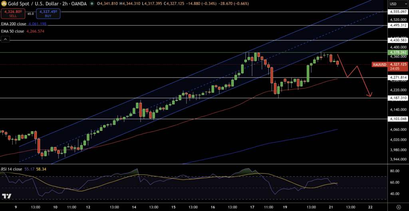Click the TradingView logo
Screen dimensions: 409x211
pos(6,196)
